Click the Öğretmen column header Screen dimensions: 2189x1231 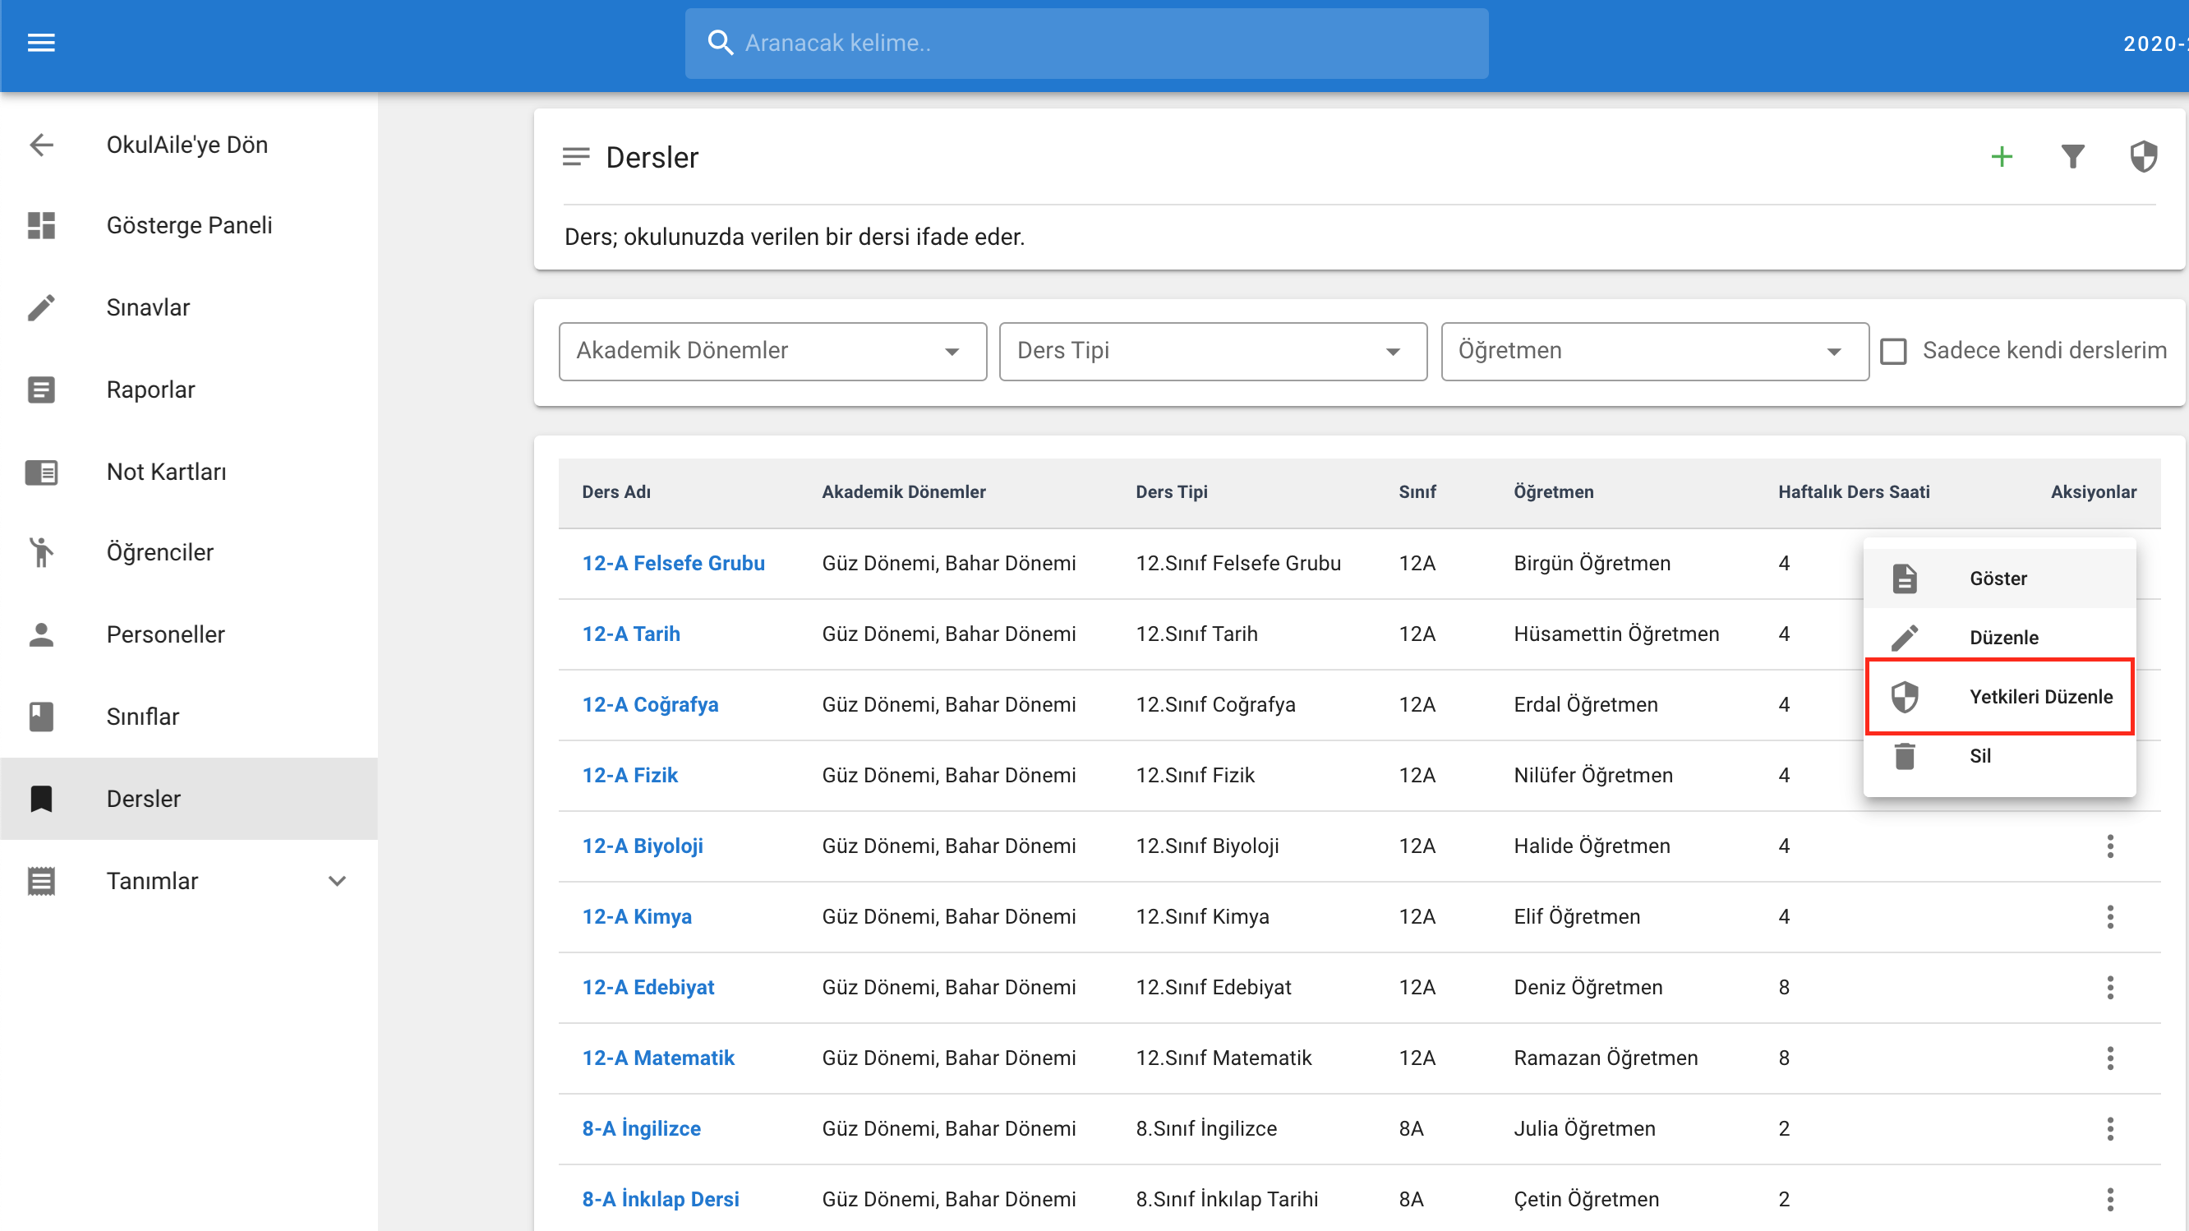(x=1553, y=492)
